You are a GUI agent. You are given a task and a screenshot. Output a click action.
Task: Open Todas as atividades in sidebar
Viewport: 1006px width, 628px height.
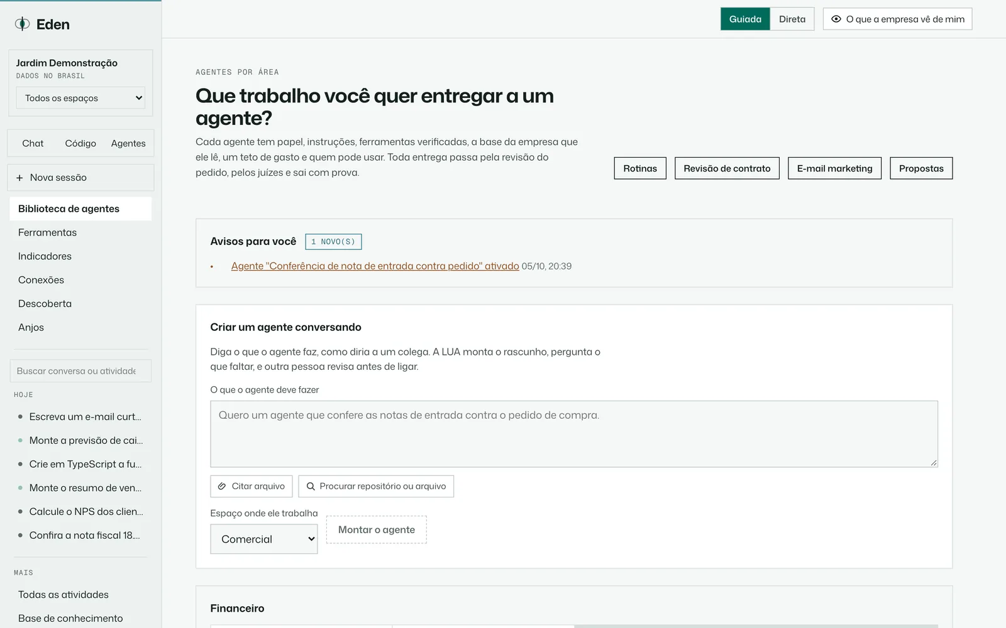point(80,595)
